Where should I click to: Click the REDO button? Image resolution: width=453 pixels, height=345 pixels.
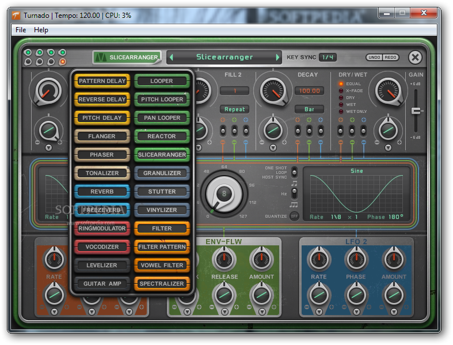pos(391,57)
